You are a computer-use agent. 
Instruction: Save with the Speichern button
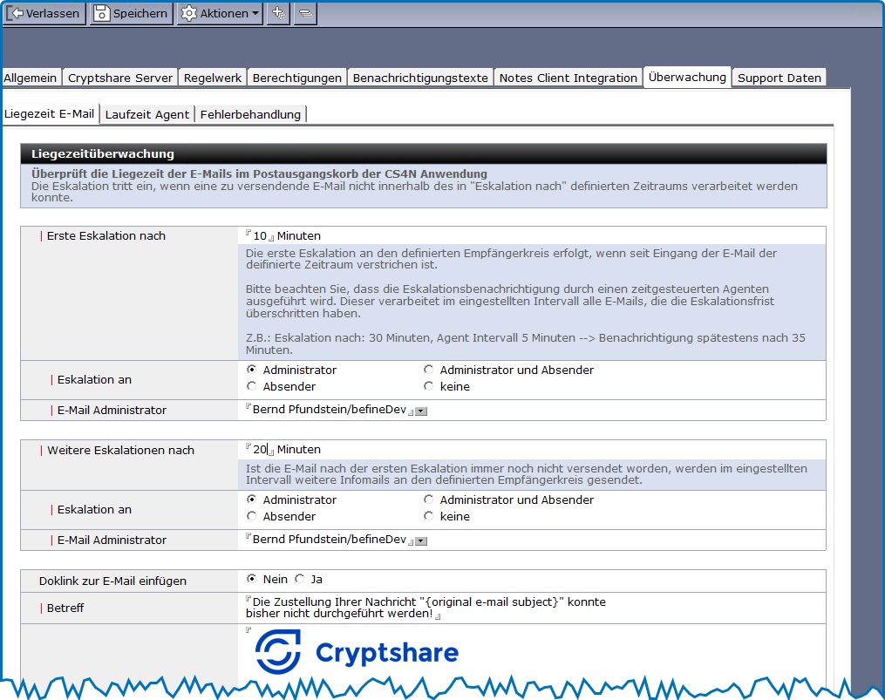click(x=130, y=13)
